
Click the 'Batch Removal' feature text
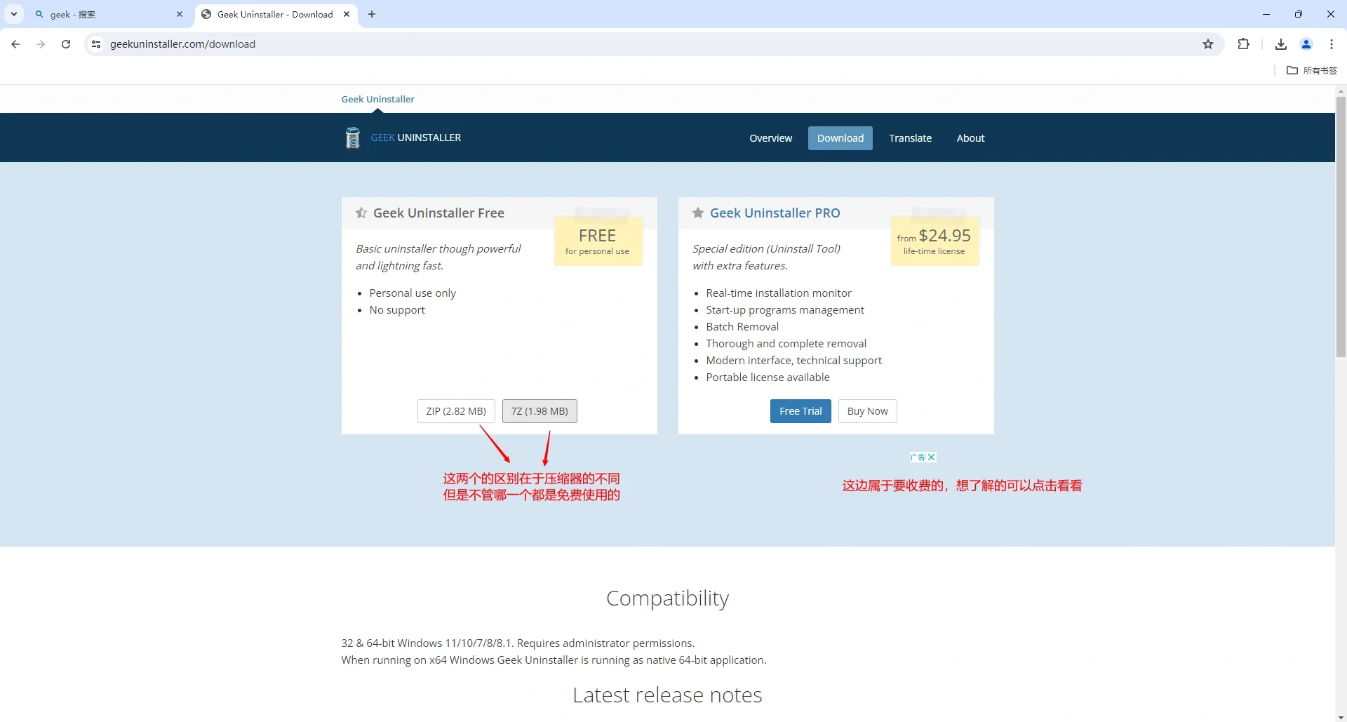[742, 326]
